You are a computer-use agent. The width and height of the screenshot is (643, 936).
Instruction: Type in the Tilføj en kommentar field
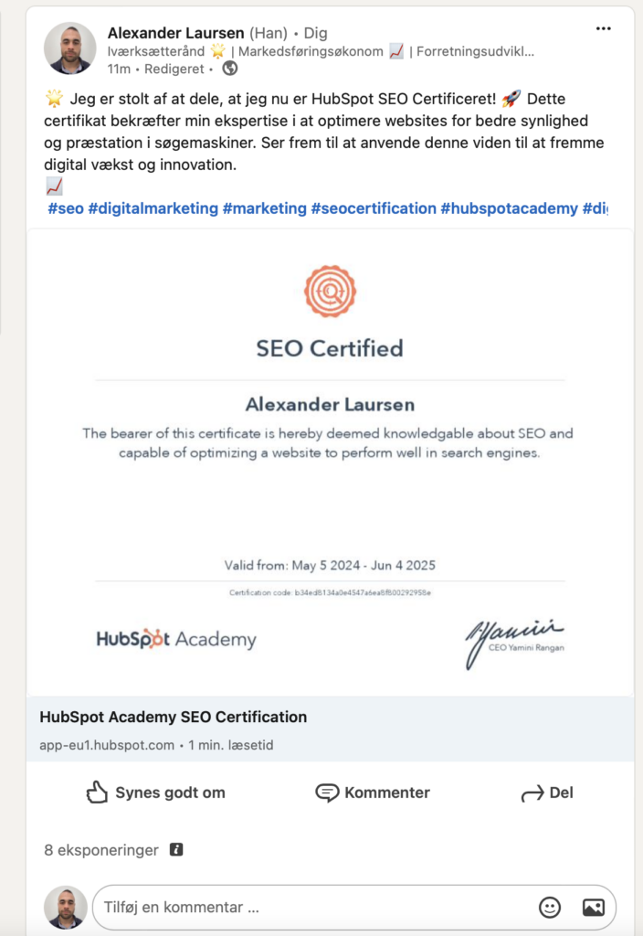tap(311, 907)
